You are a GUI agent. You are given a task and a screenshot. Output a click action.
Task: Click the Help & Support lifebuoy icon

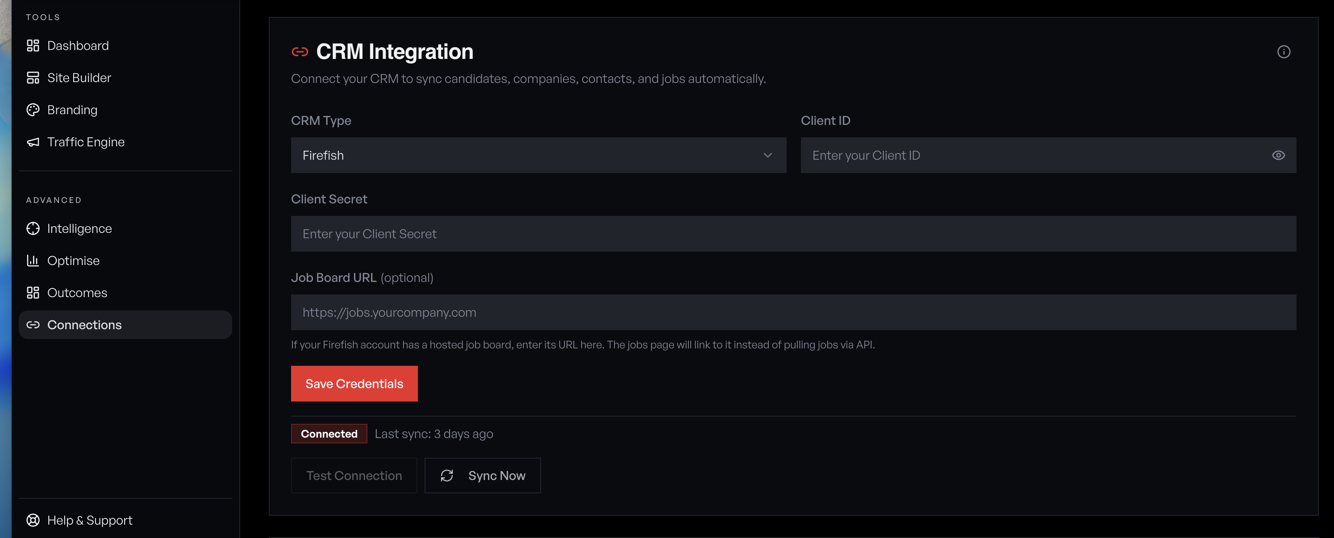click(x=33, y=520)
